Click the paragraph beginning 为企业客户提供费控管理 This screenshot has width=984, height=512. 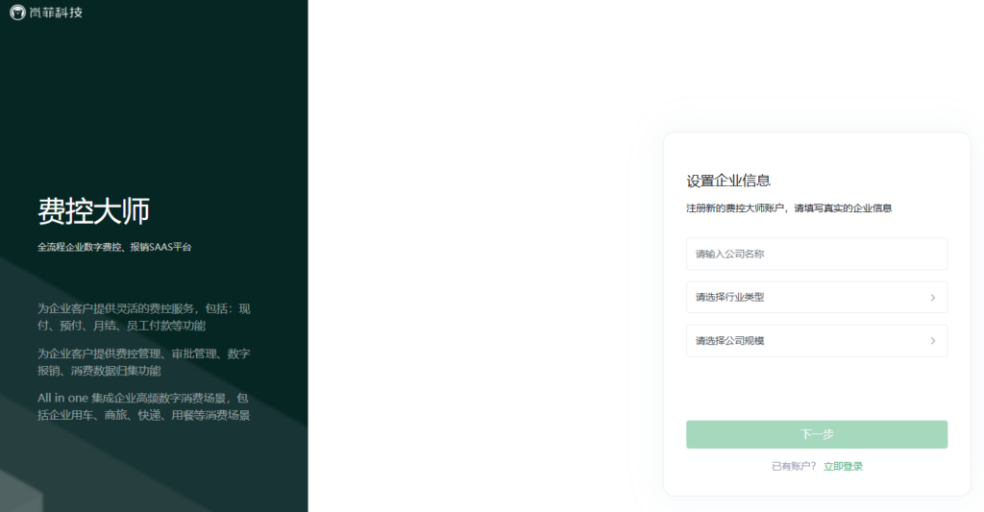pyautogui.click(x=144, y=362)
